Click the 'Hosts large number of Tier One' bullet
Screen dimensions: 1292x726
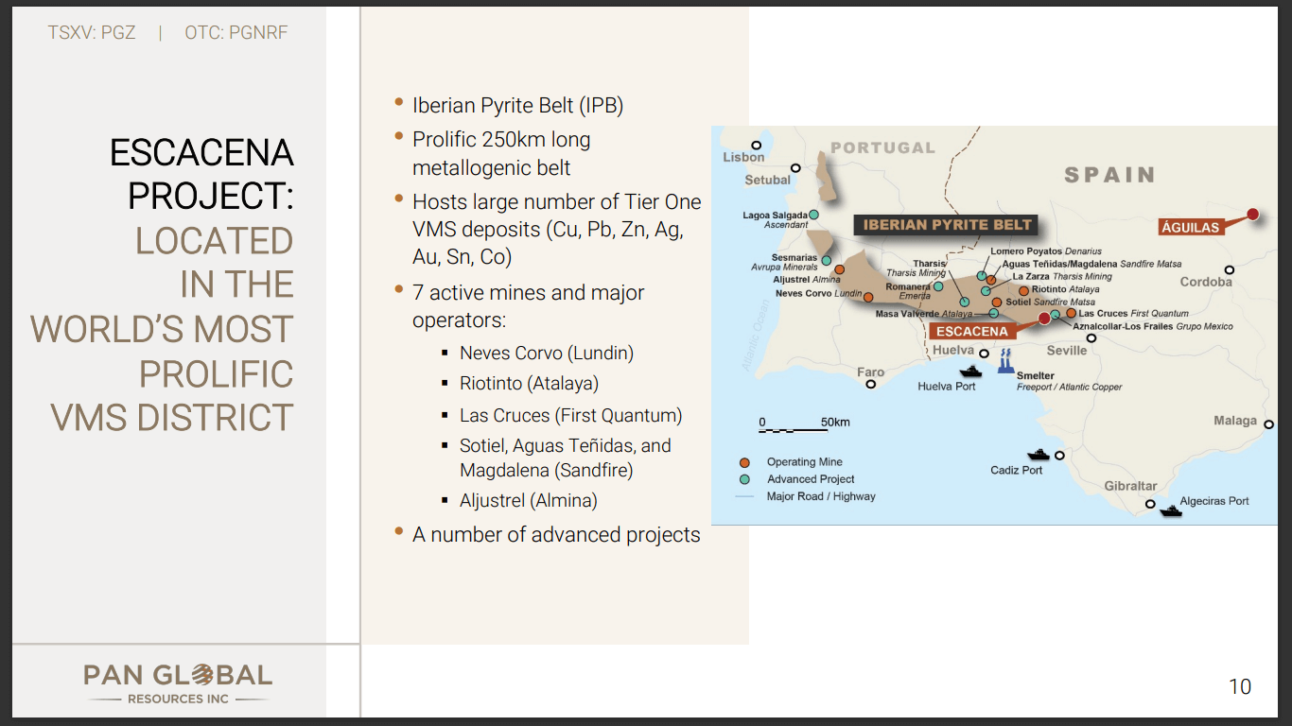(557, 201)
